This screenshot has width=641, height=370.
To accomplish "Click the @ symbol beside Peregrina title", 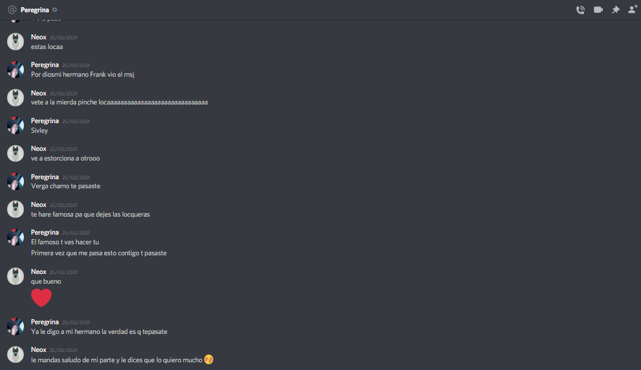I will tap(12, 10).
